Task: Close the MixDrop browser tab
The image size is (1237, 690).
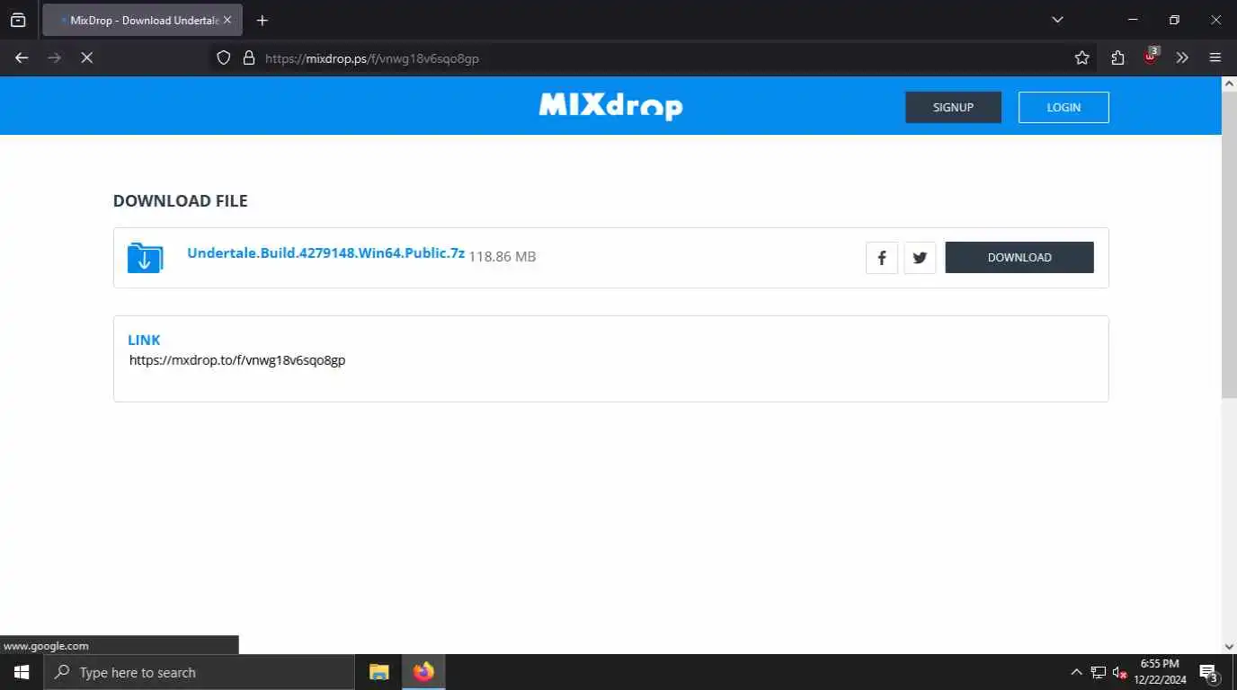Action: pos(227,20)
